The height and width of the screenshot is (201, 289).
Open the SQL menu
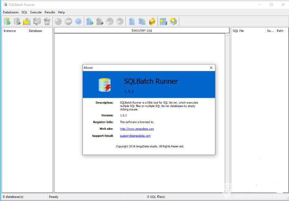click(24, 12)
